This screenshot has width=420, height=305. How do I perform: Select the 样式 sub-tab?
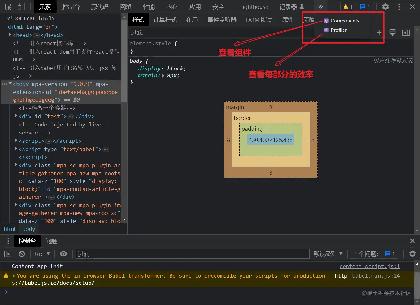tap(138, 20)
